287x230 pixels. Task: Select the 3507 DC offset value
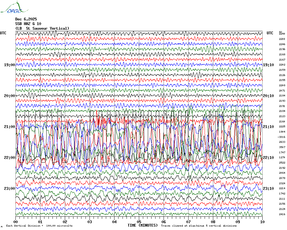[282, 147]
